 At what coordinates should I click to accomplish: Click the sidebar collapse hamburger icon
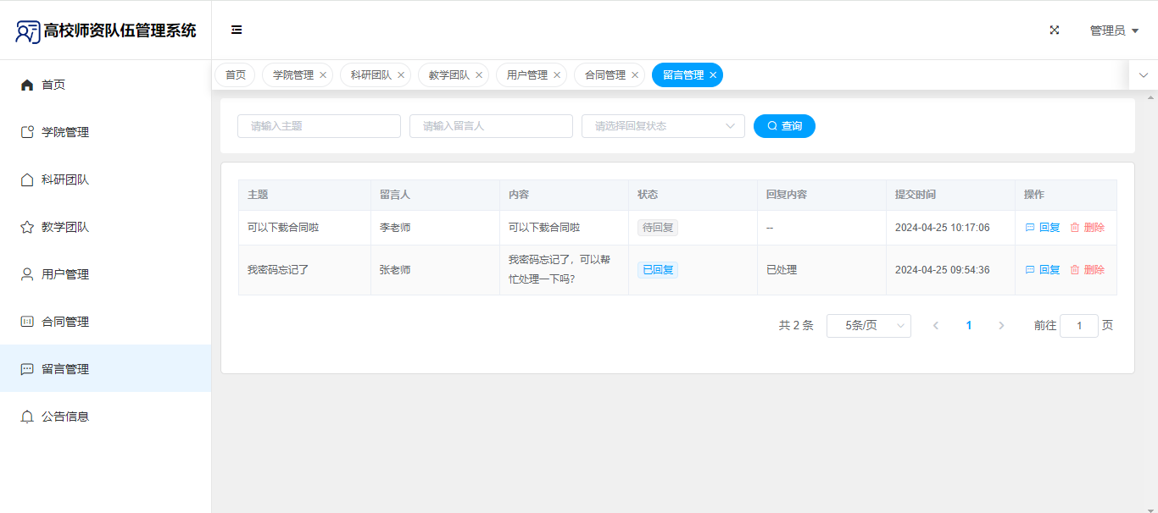coord(237,30)
